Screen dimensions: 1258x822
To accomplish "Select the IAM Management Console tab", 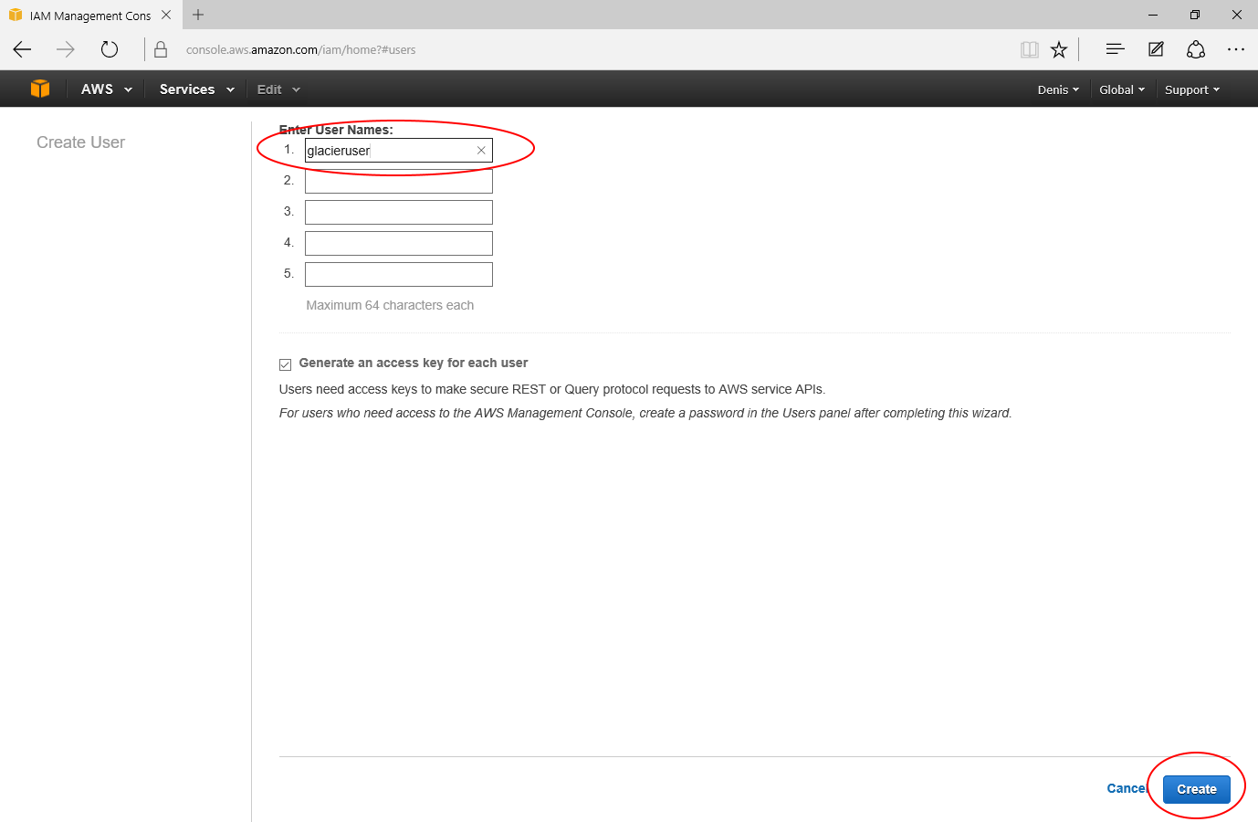I will [89, 16].
